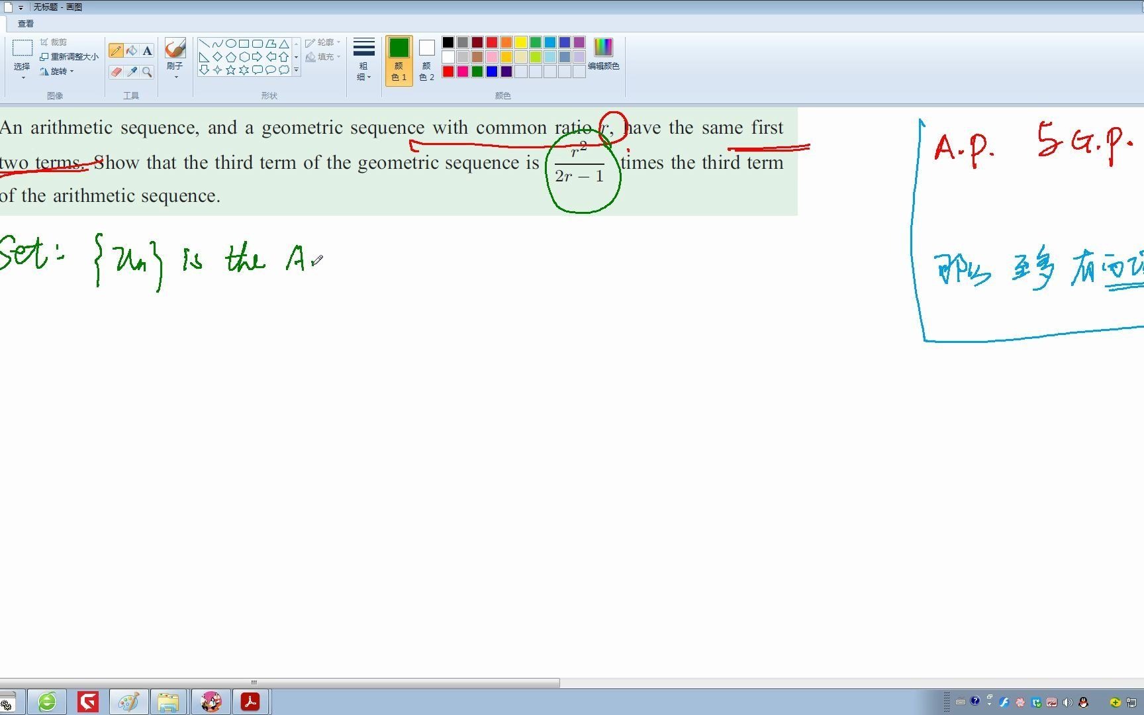Choose the five-pointed Star shape

(230, 70)
